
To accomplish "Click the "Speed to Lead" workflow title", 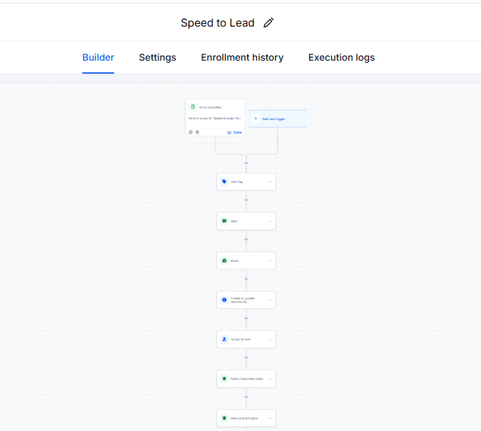I will pos(218,23).
